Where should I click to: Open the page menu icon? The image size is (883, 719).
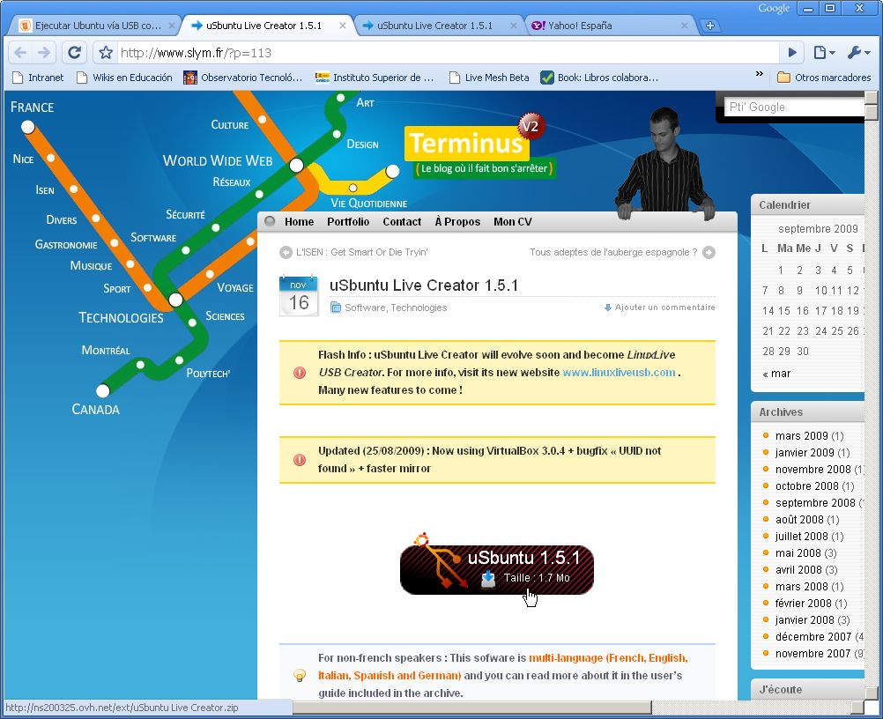point(824,53)
